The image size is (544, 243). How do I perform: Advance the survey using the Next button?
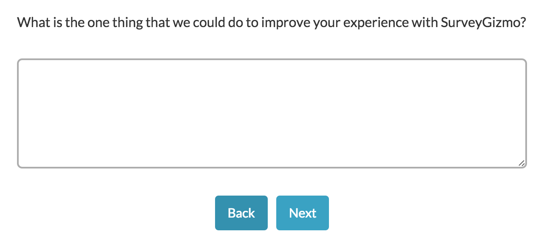(x=302, y=213)
